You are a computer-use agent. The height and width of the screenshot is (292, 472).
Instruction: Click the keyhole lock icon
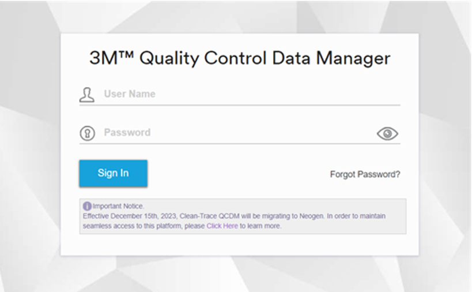click(86, 133)
